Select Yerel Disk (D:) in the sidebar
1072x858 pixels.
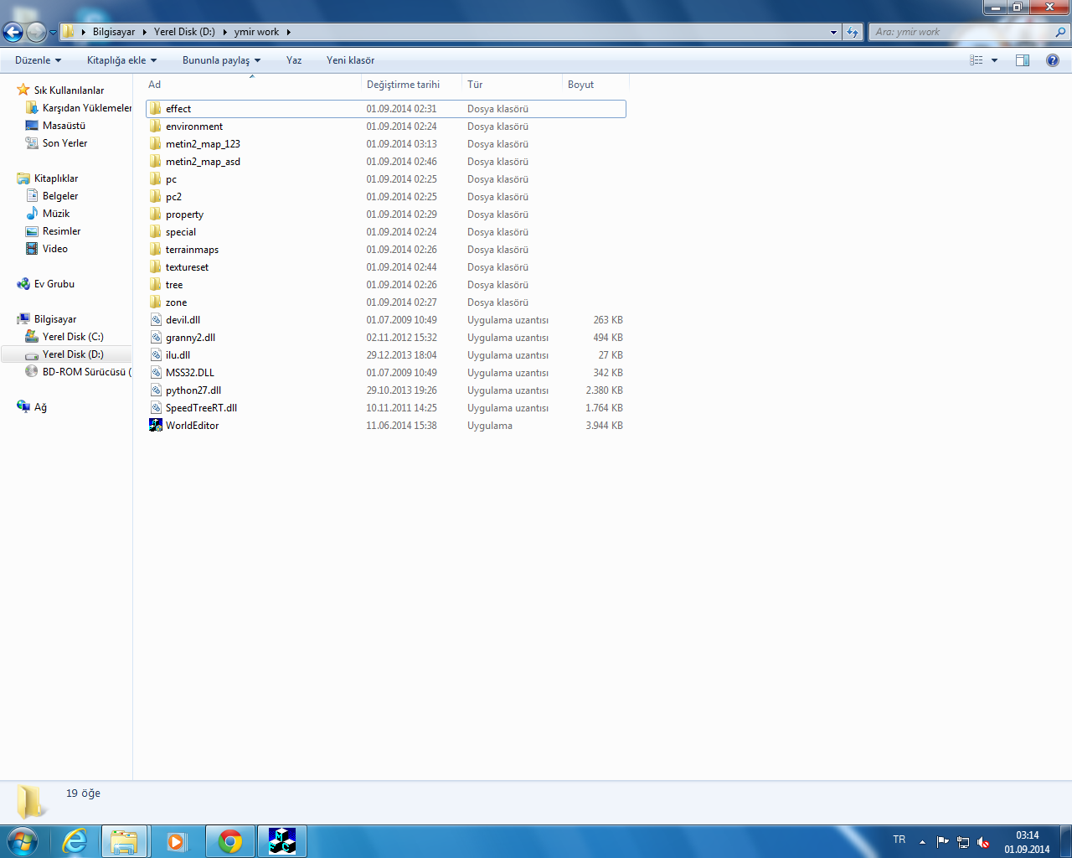click(x=64, y=354)
